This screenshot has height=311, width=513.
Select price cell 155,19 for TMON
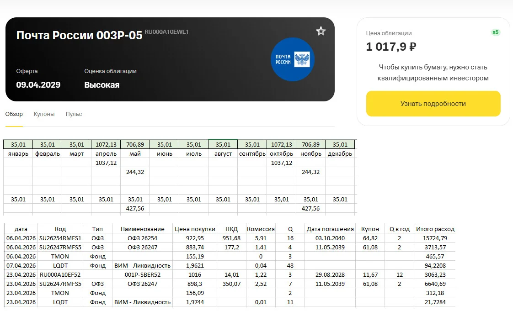click(195, 257)
